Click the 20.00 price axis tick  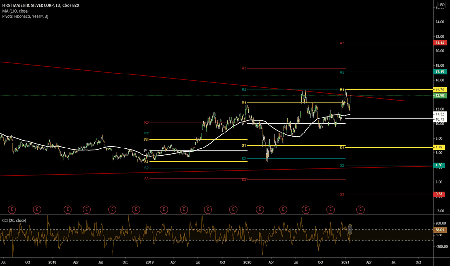click(440, 51)
